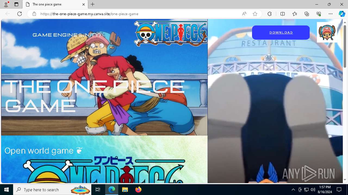View site information lock icon
This screenshot has width=348, height=195.
pos(34,14)
